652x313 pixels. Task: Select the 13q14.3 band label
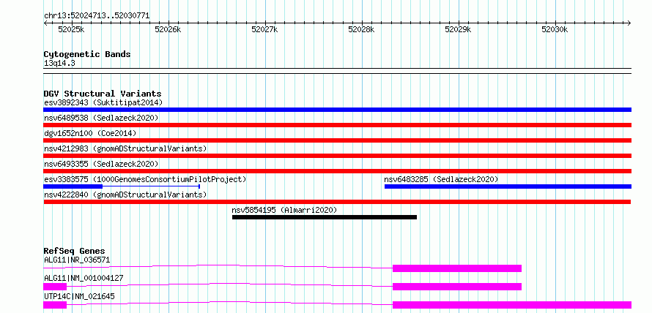click(59, 63)
